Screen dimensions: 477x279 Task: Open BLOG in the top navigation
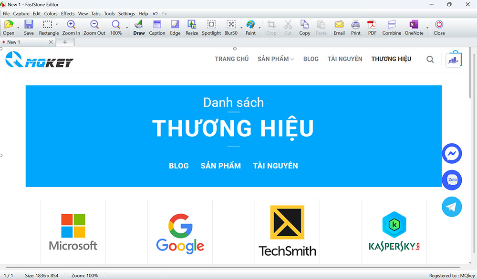(x=311, y=59)
